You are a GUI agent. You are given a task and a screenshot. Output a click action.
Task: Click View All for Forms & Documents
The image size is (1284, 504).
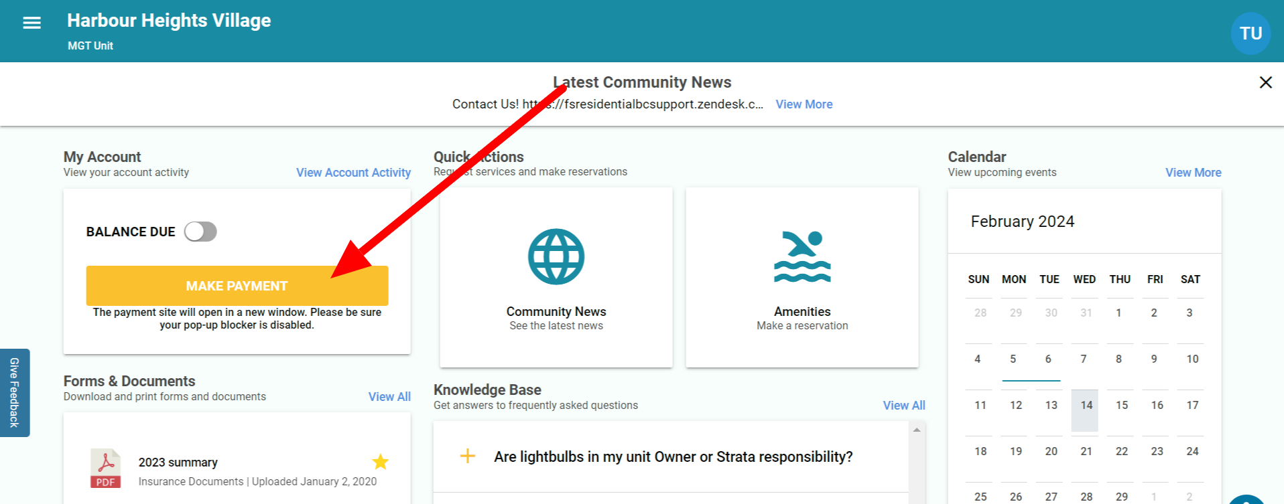389,397
